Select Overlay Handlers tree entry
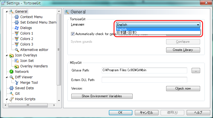The width and height of the screenshot is (213, 118). point(34,66)
